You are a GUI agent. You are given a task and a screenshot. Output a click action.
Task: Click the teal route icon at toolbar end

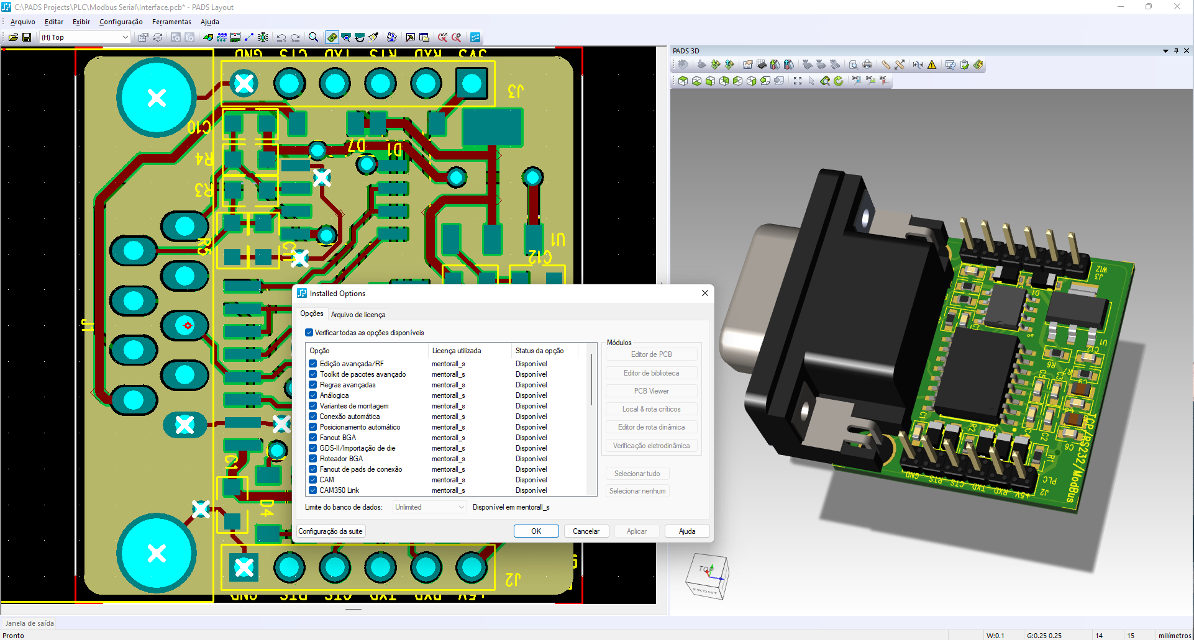tap(475, 37)
